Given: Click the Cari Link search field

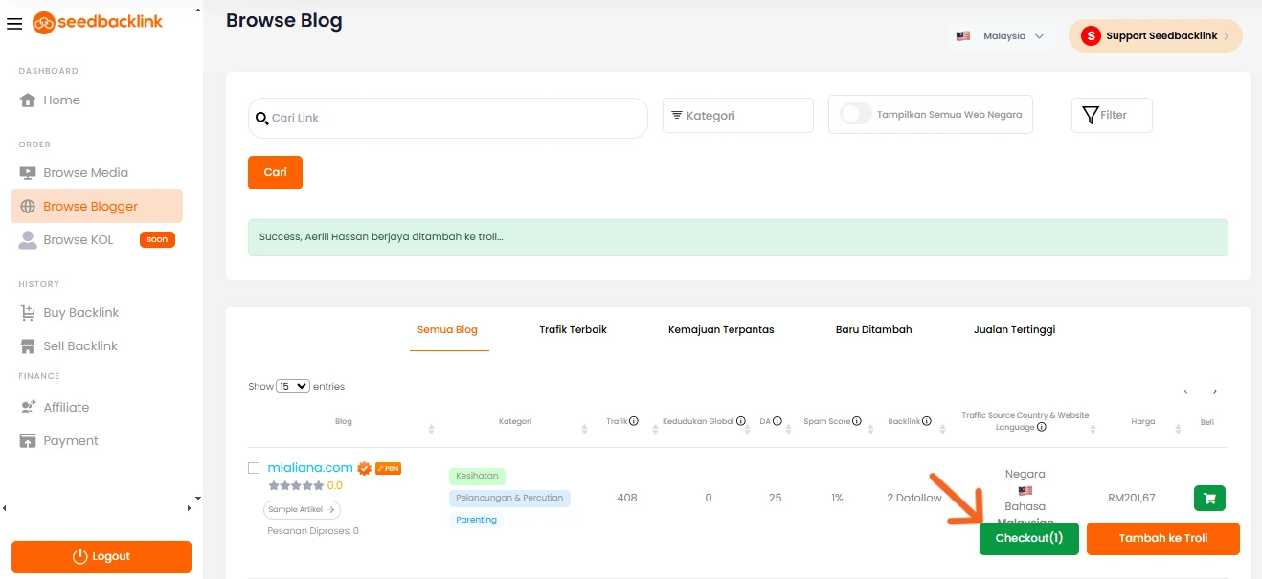Looking at the screenshot, I should tap(448, 118).
